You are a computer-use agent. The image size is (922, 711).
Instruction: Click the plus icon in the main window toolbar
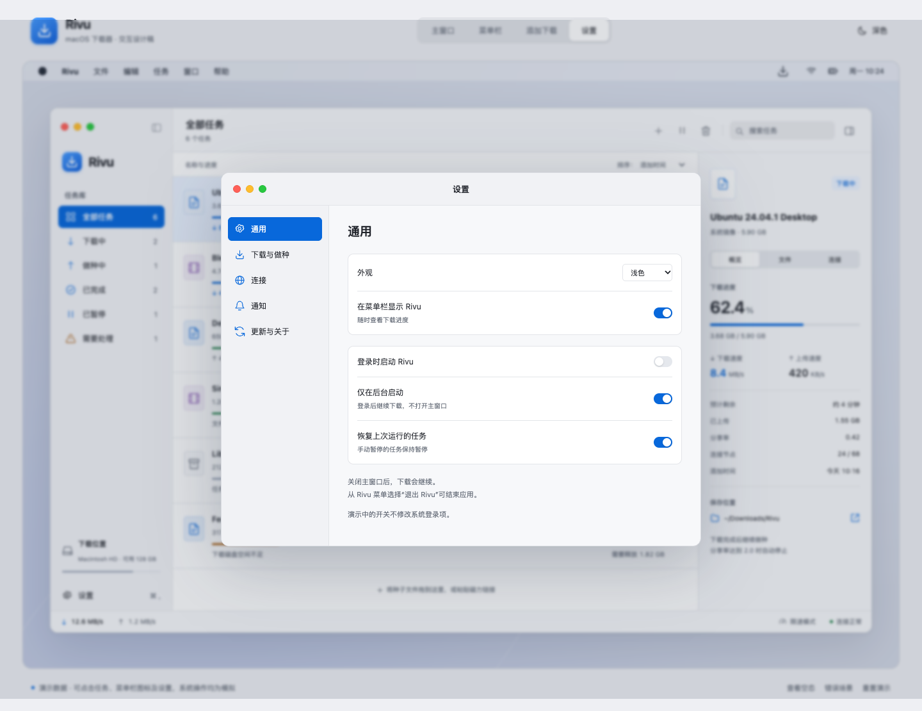tap(658, 131)
